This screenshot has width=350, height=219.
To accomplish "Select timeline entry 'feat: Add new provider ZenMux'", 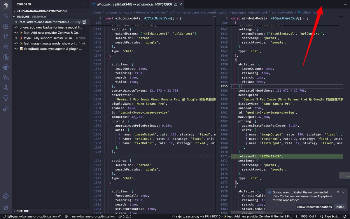I will 50,33.
